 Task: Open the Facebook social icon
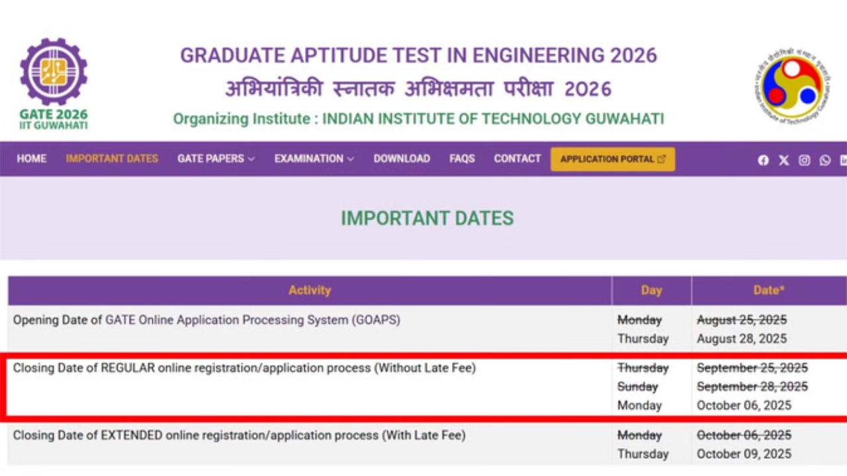tap(763, 160)
